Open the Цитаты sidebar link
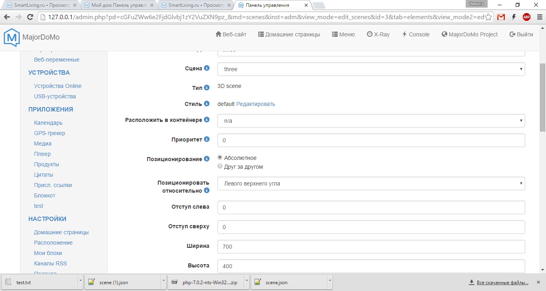Screen dimensions: 546x291 tap(44, 175)
